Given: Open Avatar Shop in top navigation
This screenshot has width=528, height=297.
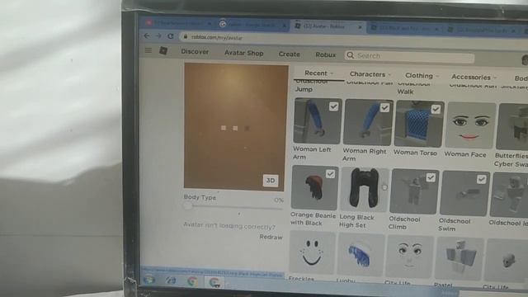Looking at the screenshot, I should click(x=244, y=53).
